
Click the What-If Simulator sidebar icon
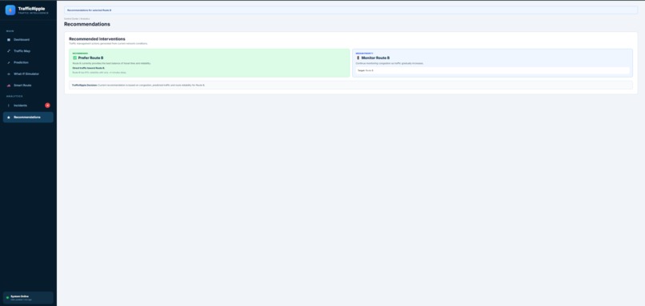9,74
